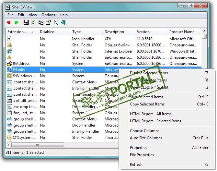Click 'Drop Handler' type in .exe drop row
217x171 pixels.
click(84, 107)
